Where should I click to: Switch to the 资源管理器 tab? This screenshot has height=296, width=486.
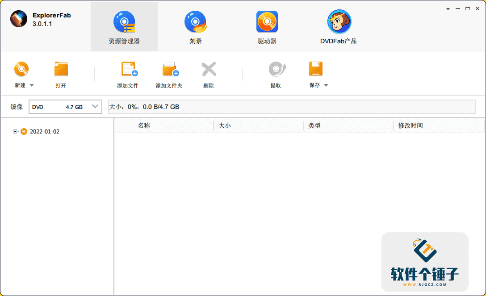124,26
